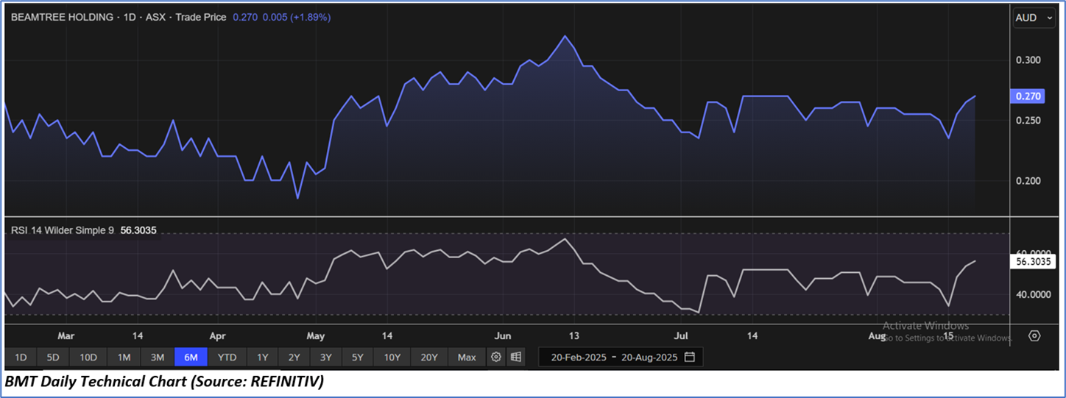Open the calendar date picker icon
Screen dimensions: 1066x398
pyautogui.click(x=690, y=358)
